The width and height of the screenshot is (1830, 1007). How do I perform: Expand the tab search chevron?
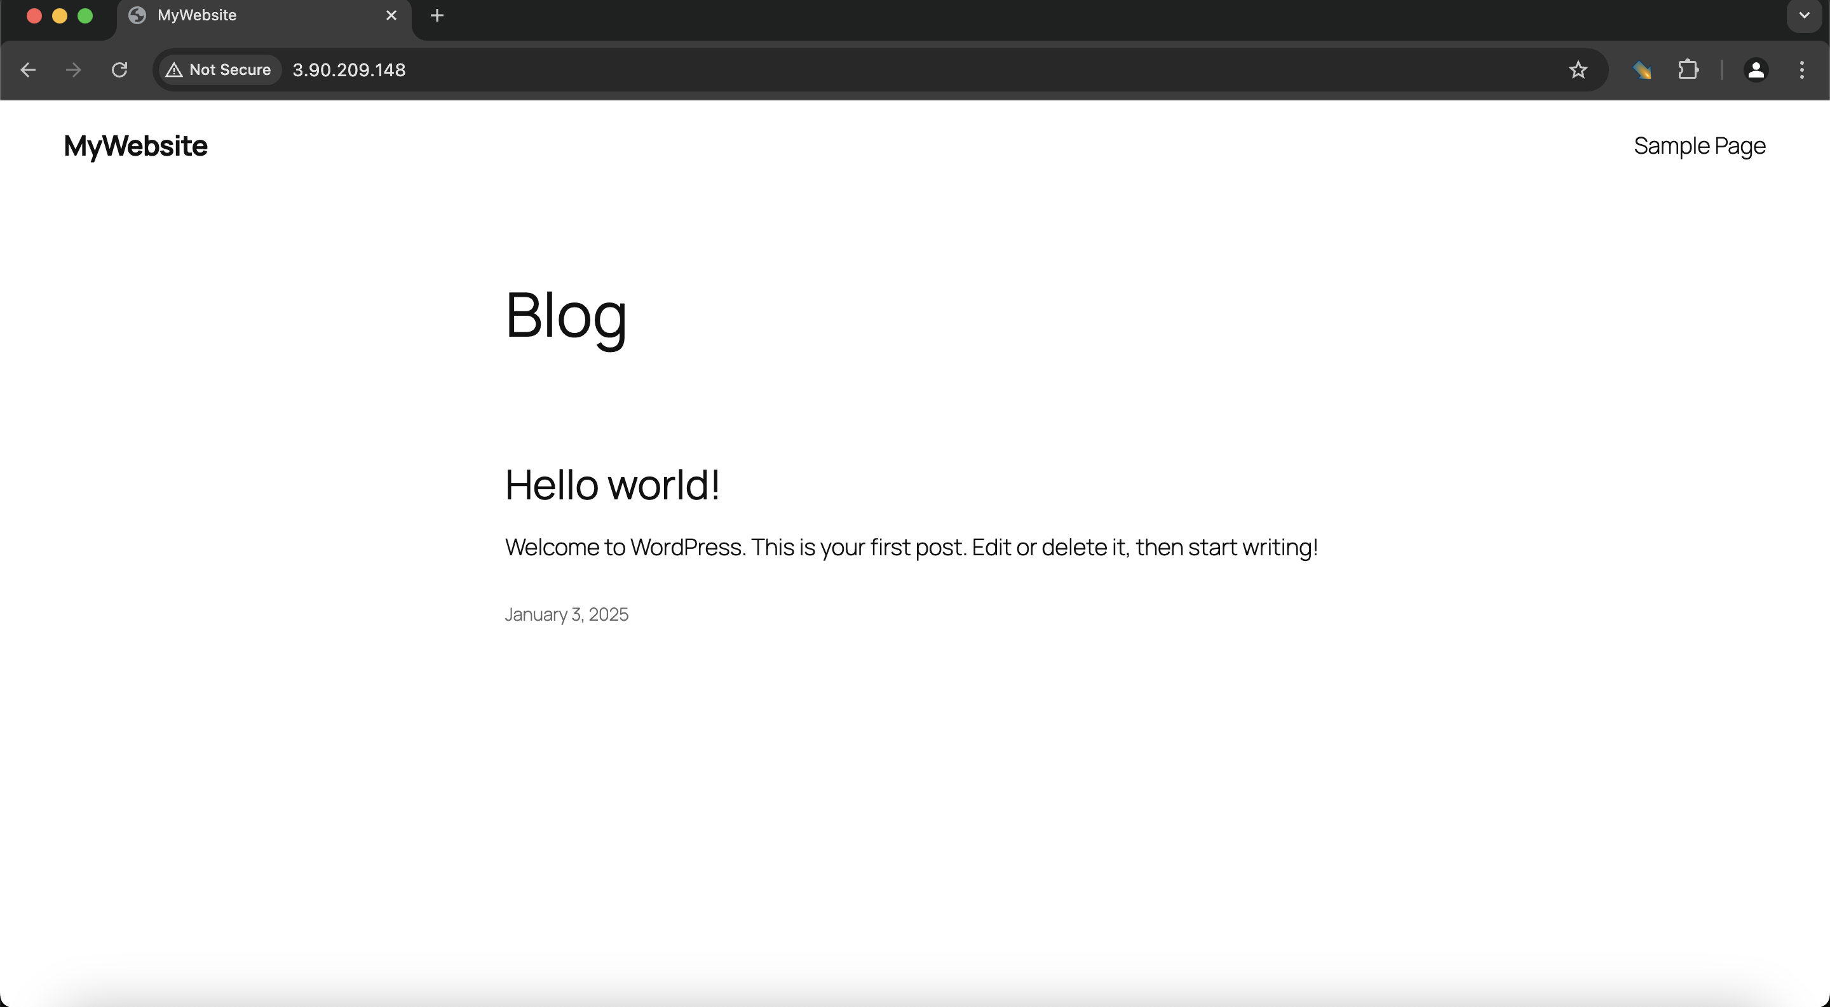1804,16
